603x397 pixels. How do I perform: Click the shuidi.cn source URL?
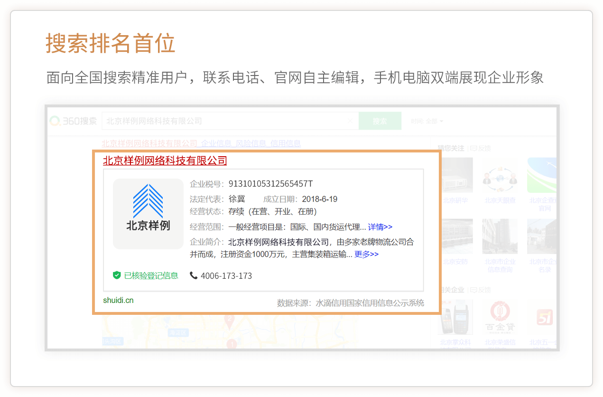118,300
